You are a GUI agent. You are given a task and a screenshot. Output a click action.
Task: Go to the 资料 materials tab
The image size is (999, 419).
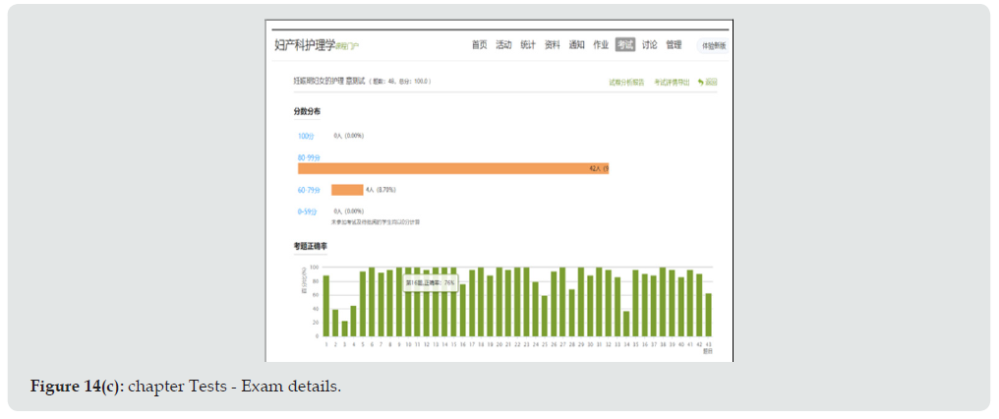click(553, 45)
